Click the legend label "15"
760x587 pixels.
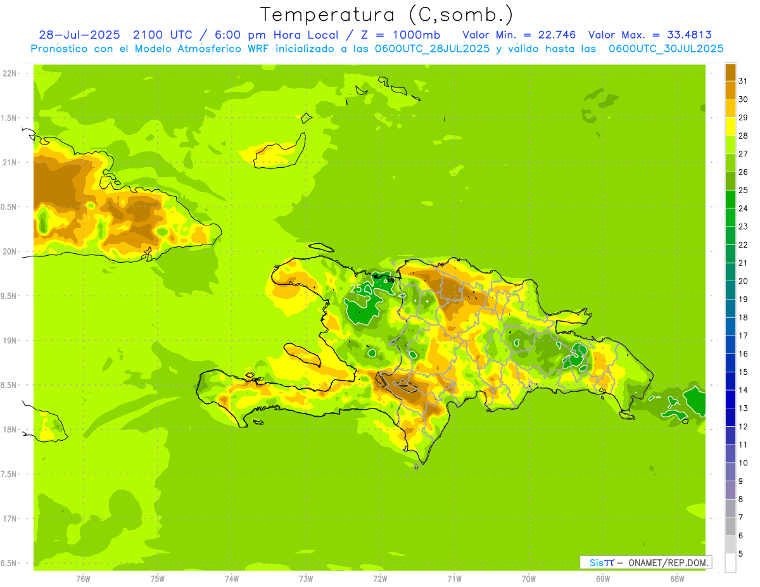[x=743, y=372]
